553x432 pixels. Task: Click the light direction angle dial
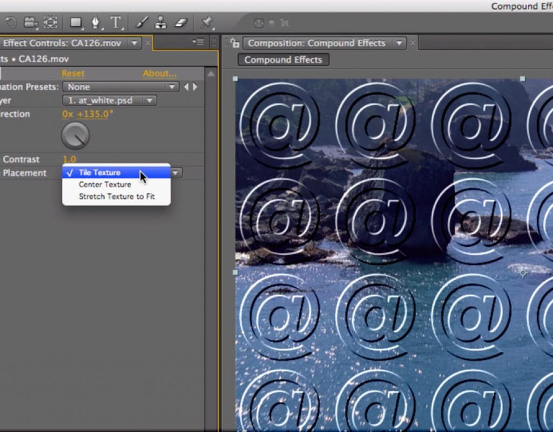point(76,136)
